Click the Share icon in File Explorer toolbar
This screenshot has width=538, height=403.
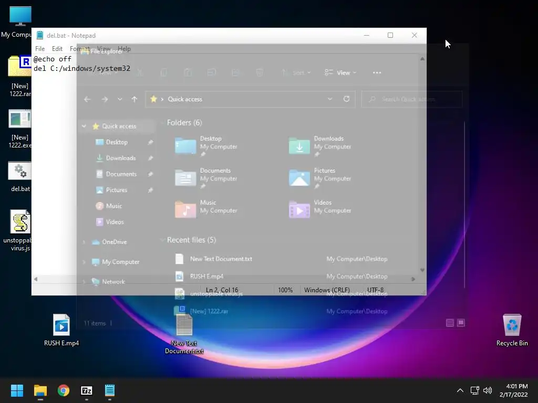click(235, 72)
